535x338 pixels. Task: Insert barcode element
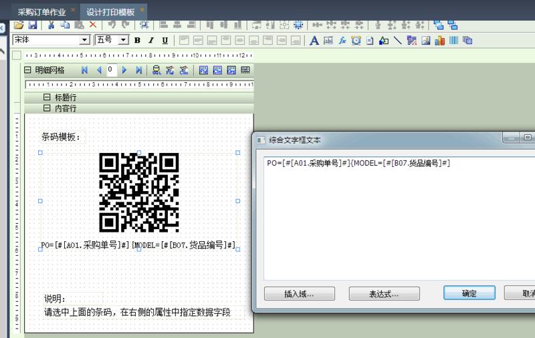point(454,41)
